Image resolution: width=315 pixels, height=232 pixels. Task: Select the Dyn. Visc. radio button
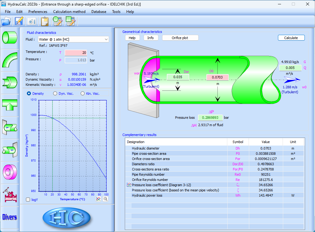click(x=55, y=94)
